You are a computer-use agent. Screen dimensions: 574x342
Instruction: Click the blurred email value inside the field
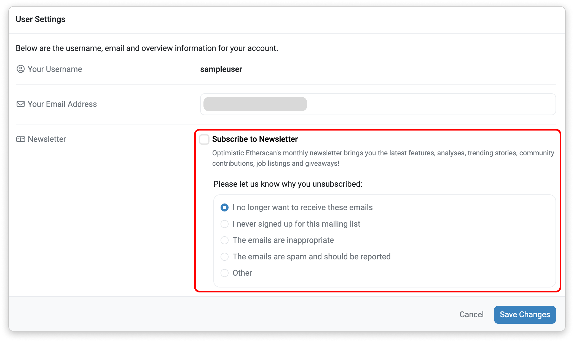[x=255, y=104]
